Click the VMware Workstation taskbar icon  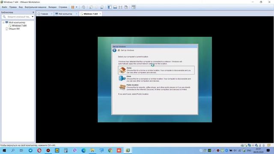pos(128,150)
